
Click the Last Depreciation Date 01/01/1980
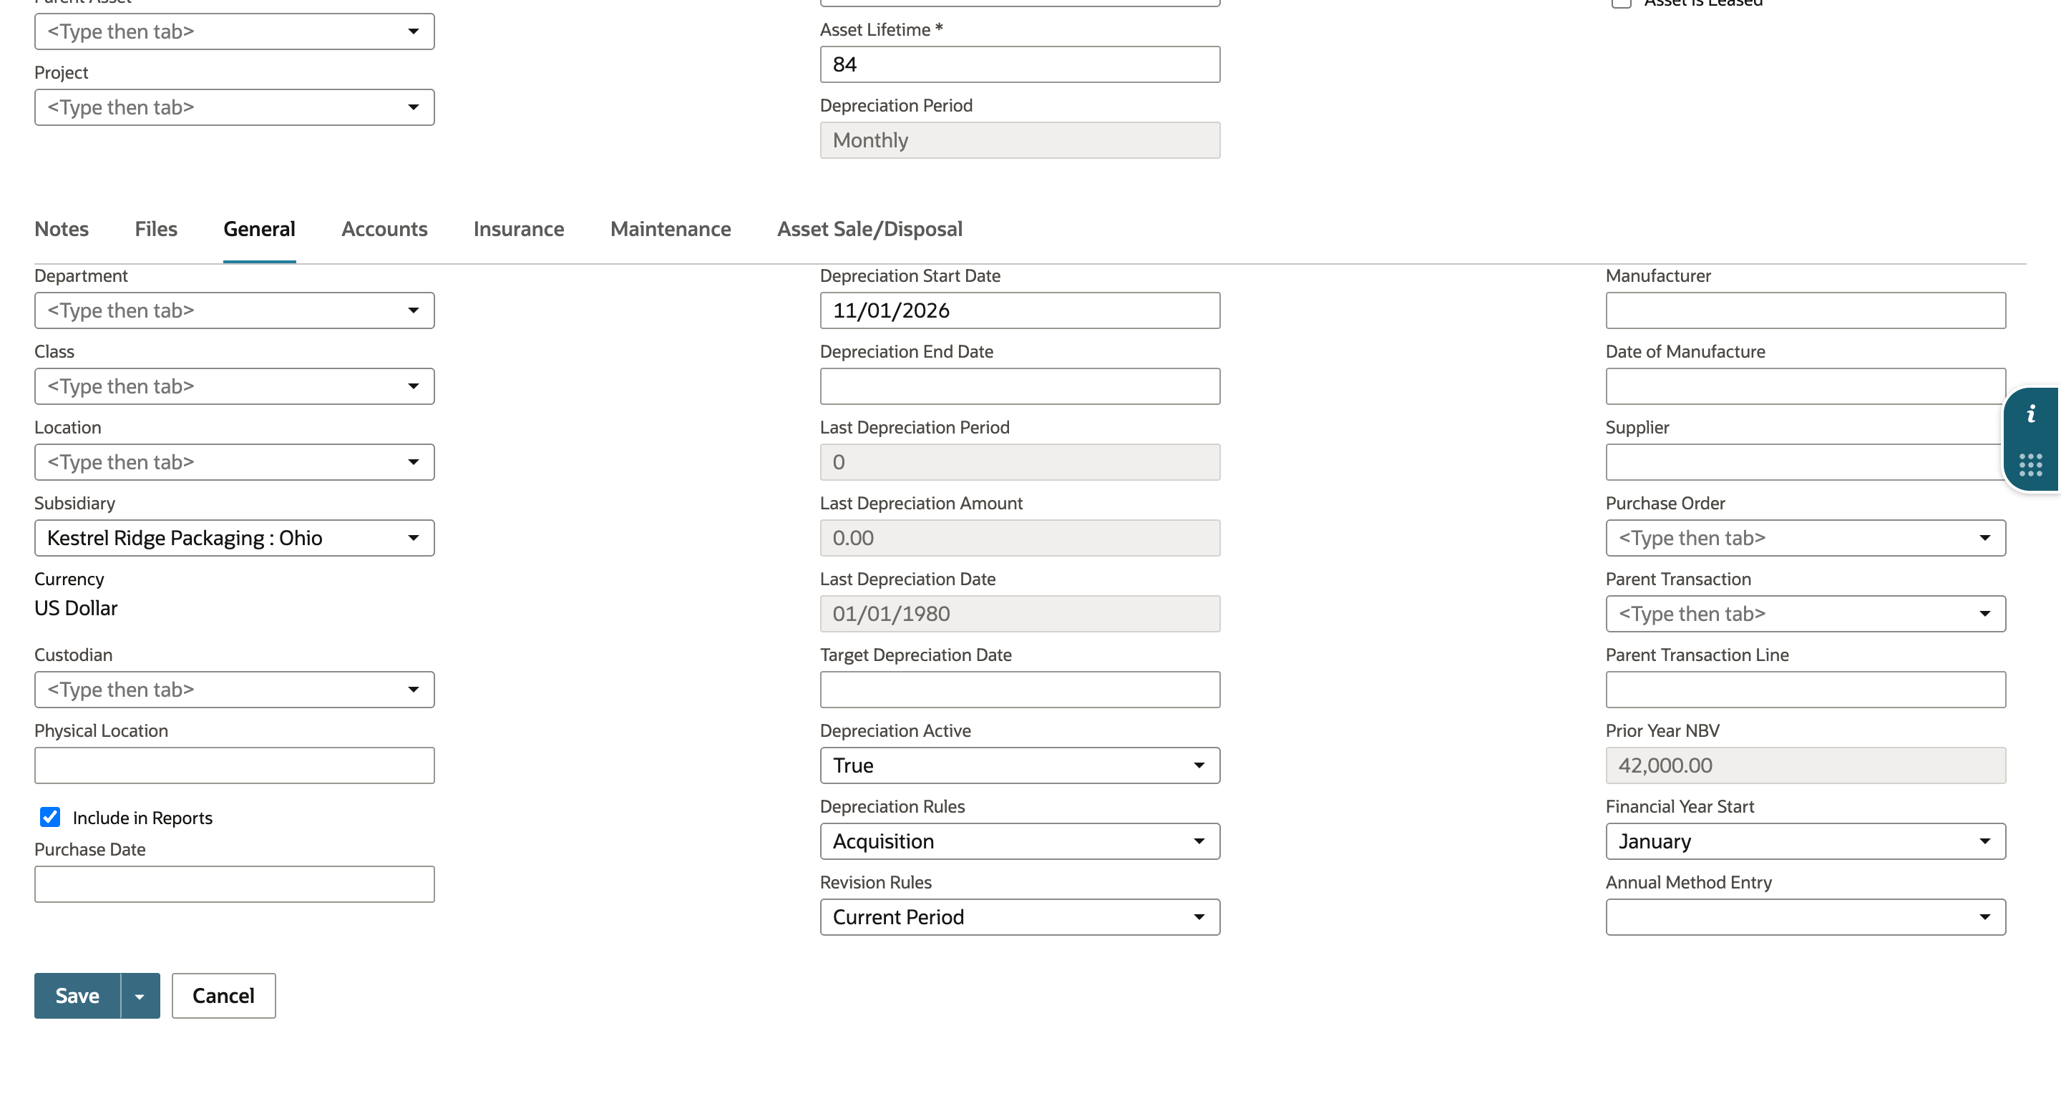(1020, 615)
